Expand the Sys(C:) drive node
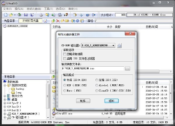 pos(5,103)
